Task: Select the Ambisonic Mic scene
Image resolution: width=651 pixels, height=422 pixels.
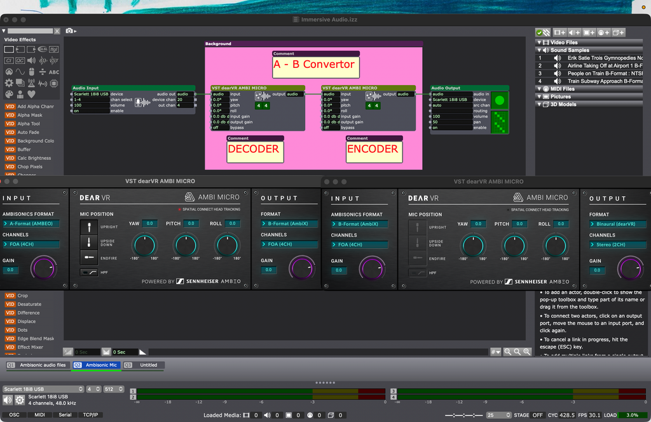Action: coord(97,366)
